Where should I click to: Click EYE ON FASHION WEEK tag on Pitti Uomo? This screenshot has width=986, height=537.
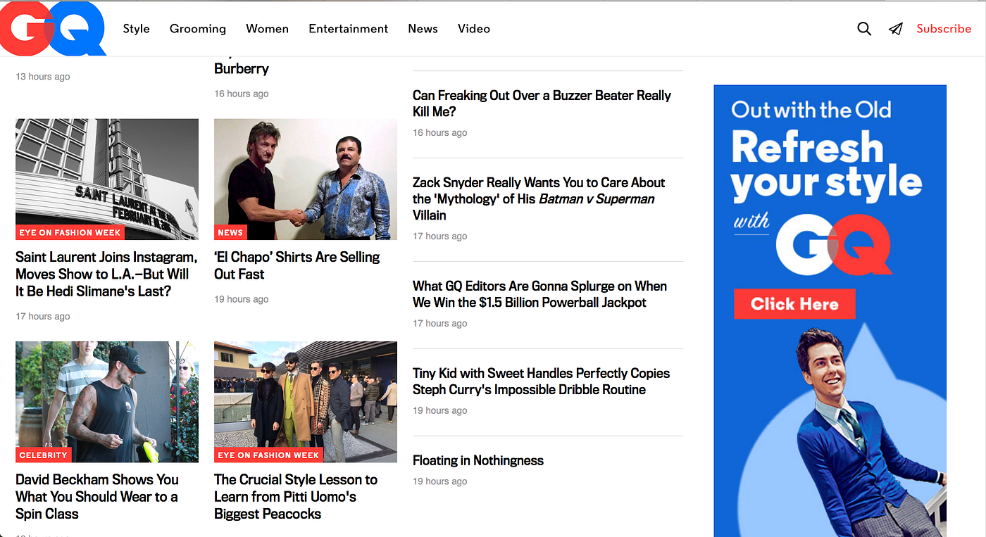pos(268,455)
